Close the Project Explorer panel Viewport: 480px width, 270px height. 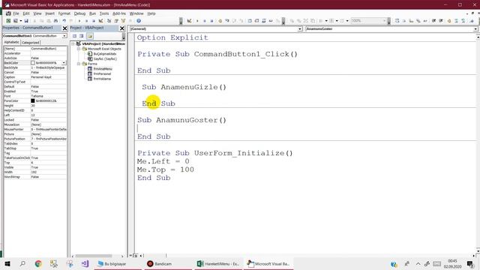(x=121, y=28)
